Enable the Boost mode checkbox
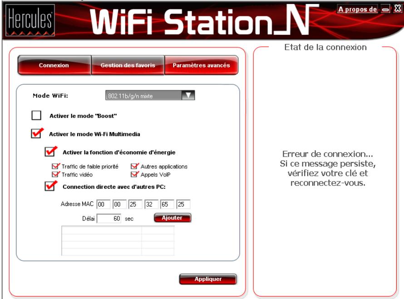The height and width of the screenshot is (299, 404). click(36, 115)
